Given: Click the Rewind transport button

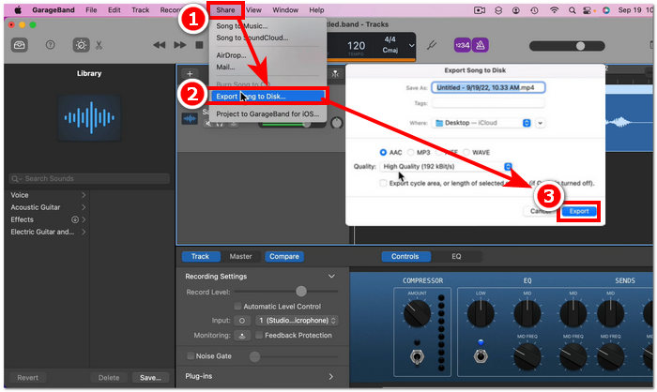Looking at the screenshot, I should tap(159, 45).
